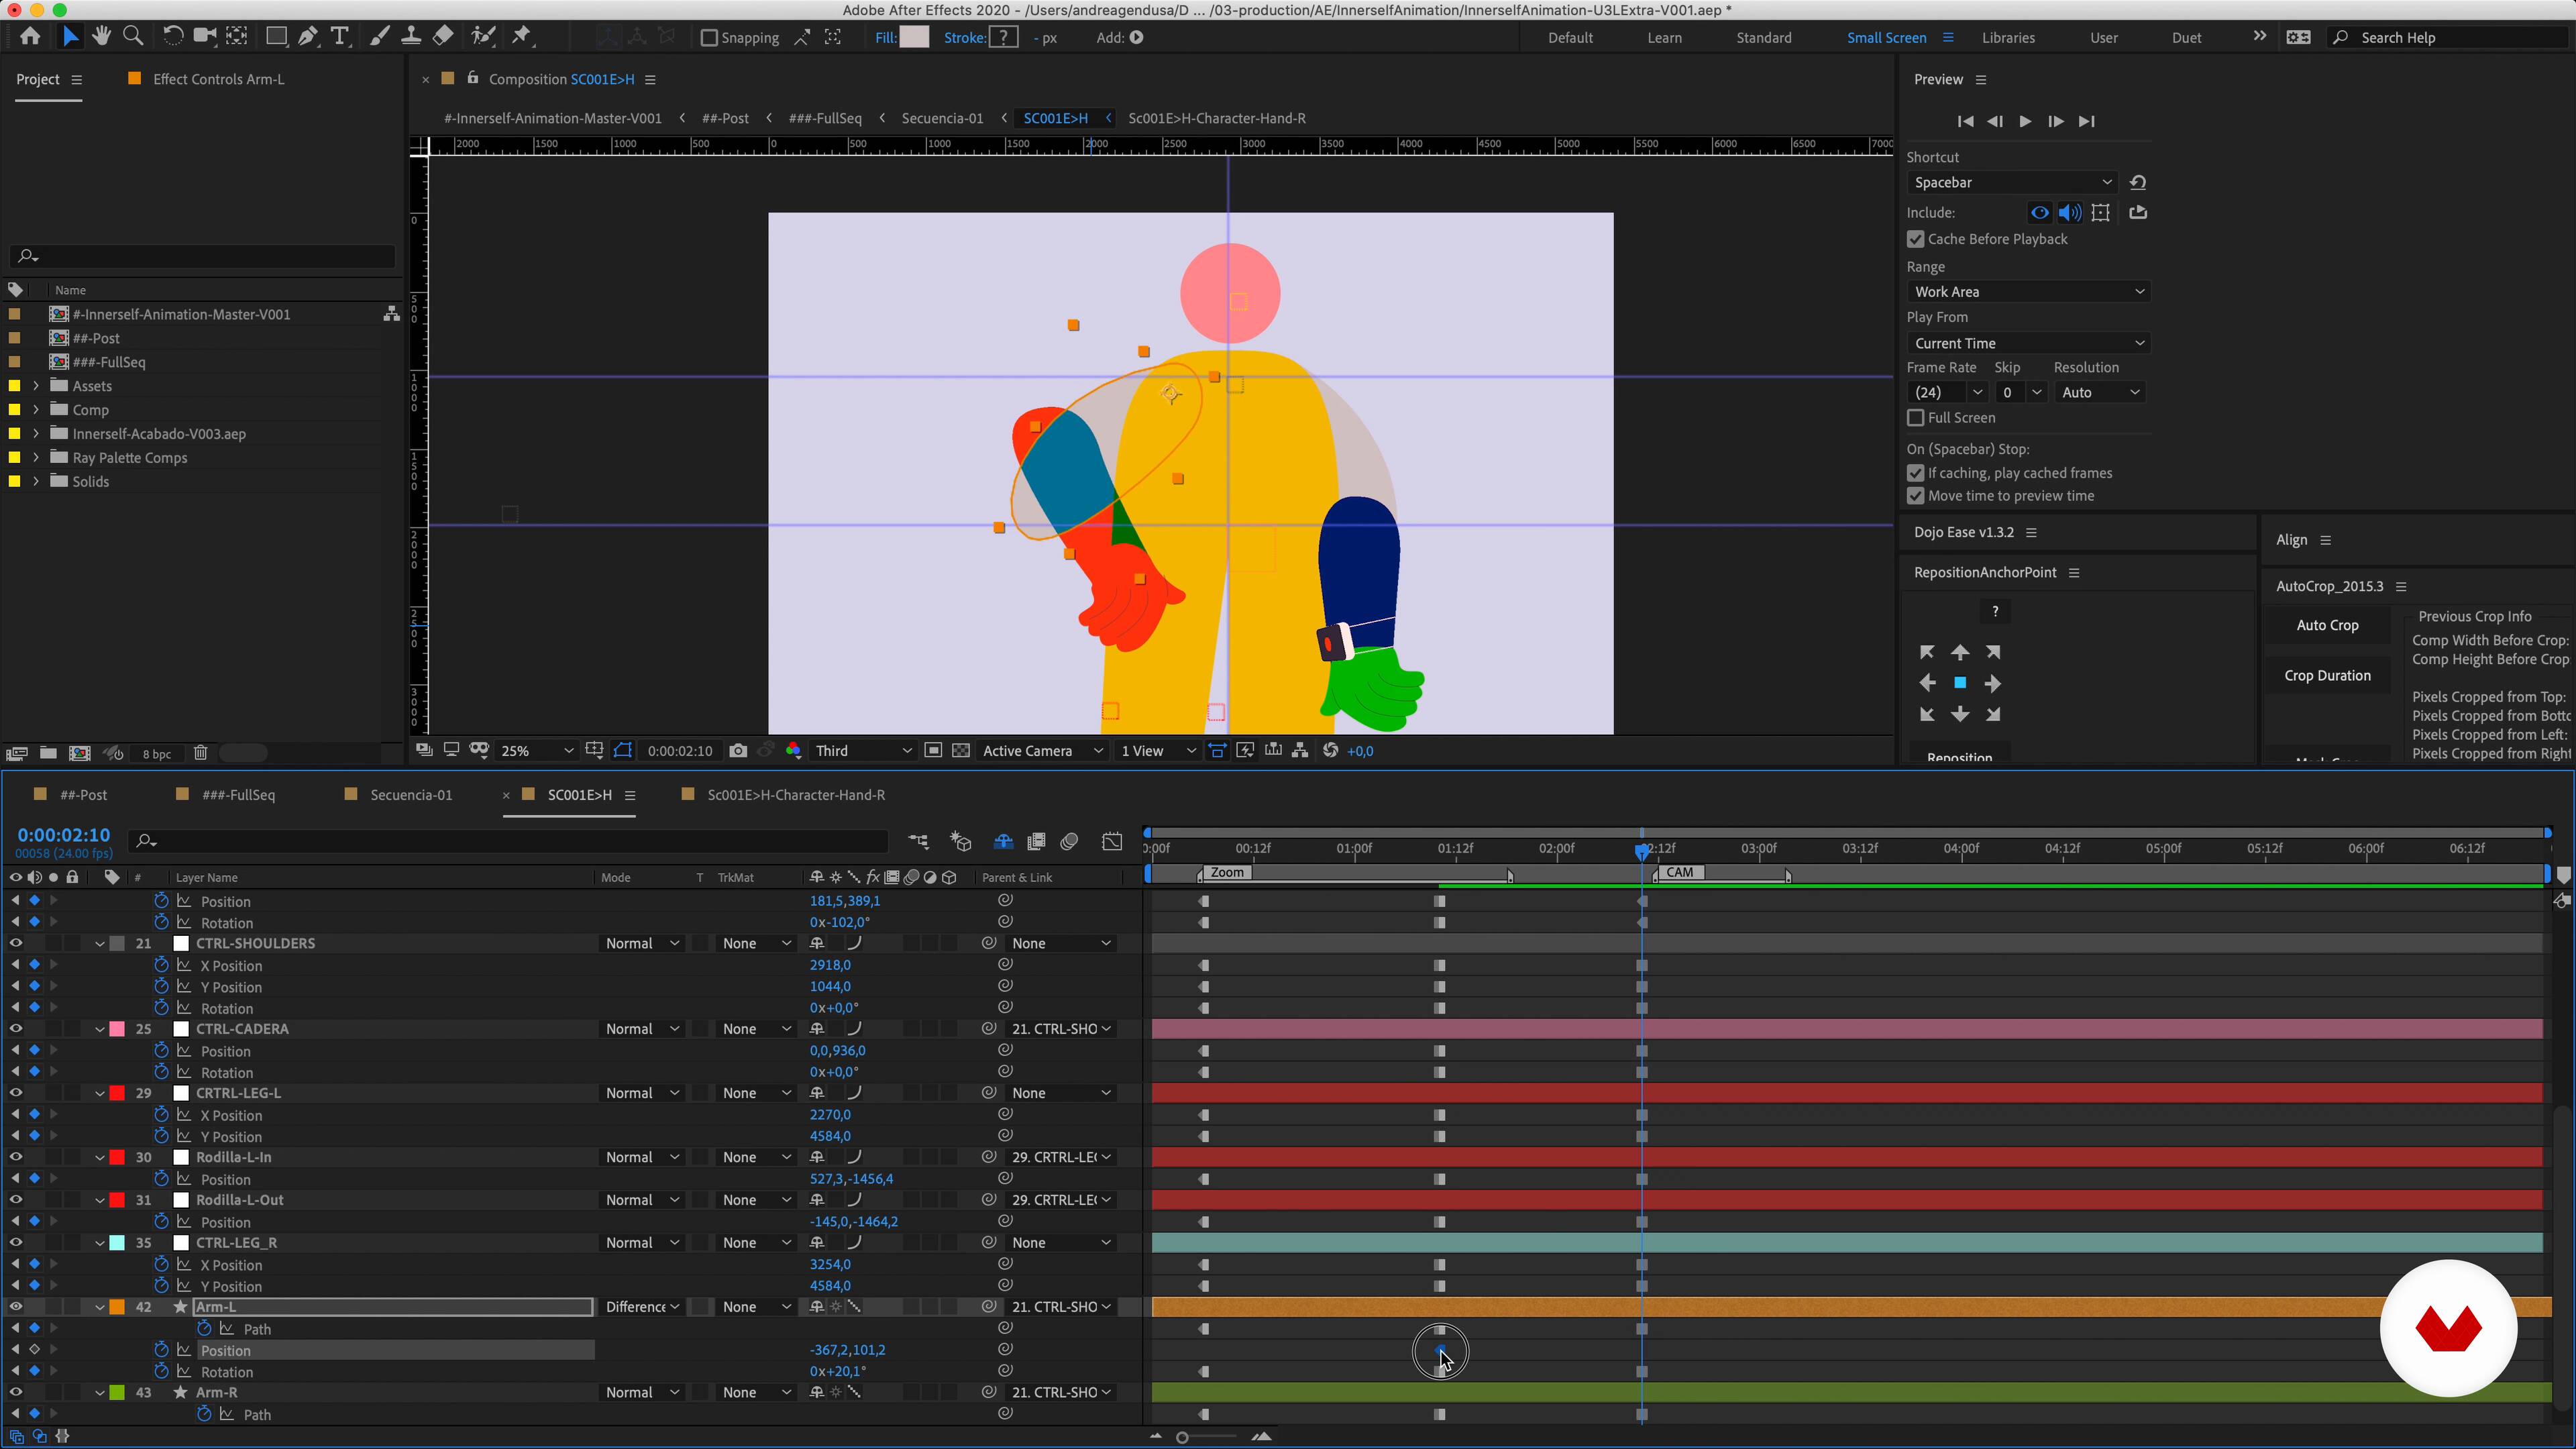The width and height of the screenshot is (2576, 1449).
Task: Select the Selection (arrow) tool
Action: click(70, 37)
